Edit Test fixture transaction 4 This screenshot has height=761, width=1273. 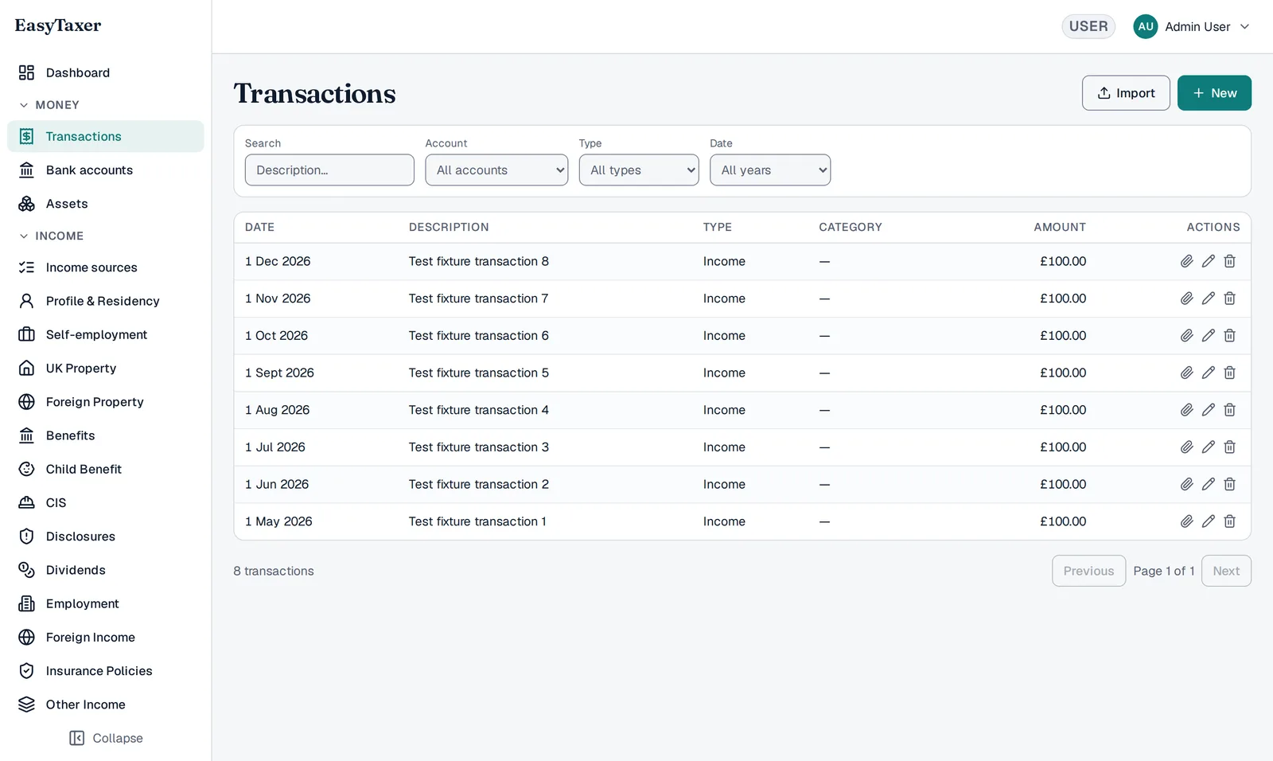pyautogui.click(x=1208, y=410)
